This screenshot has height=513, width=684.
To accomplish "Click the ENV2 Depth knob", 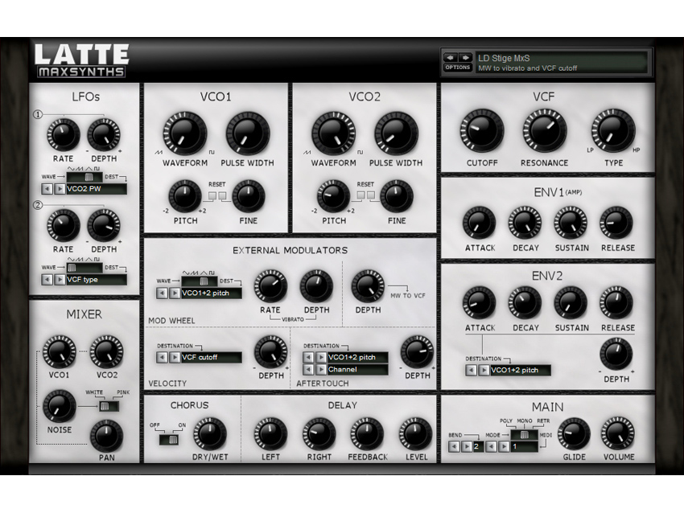I will tap(616, 355).
